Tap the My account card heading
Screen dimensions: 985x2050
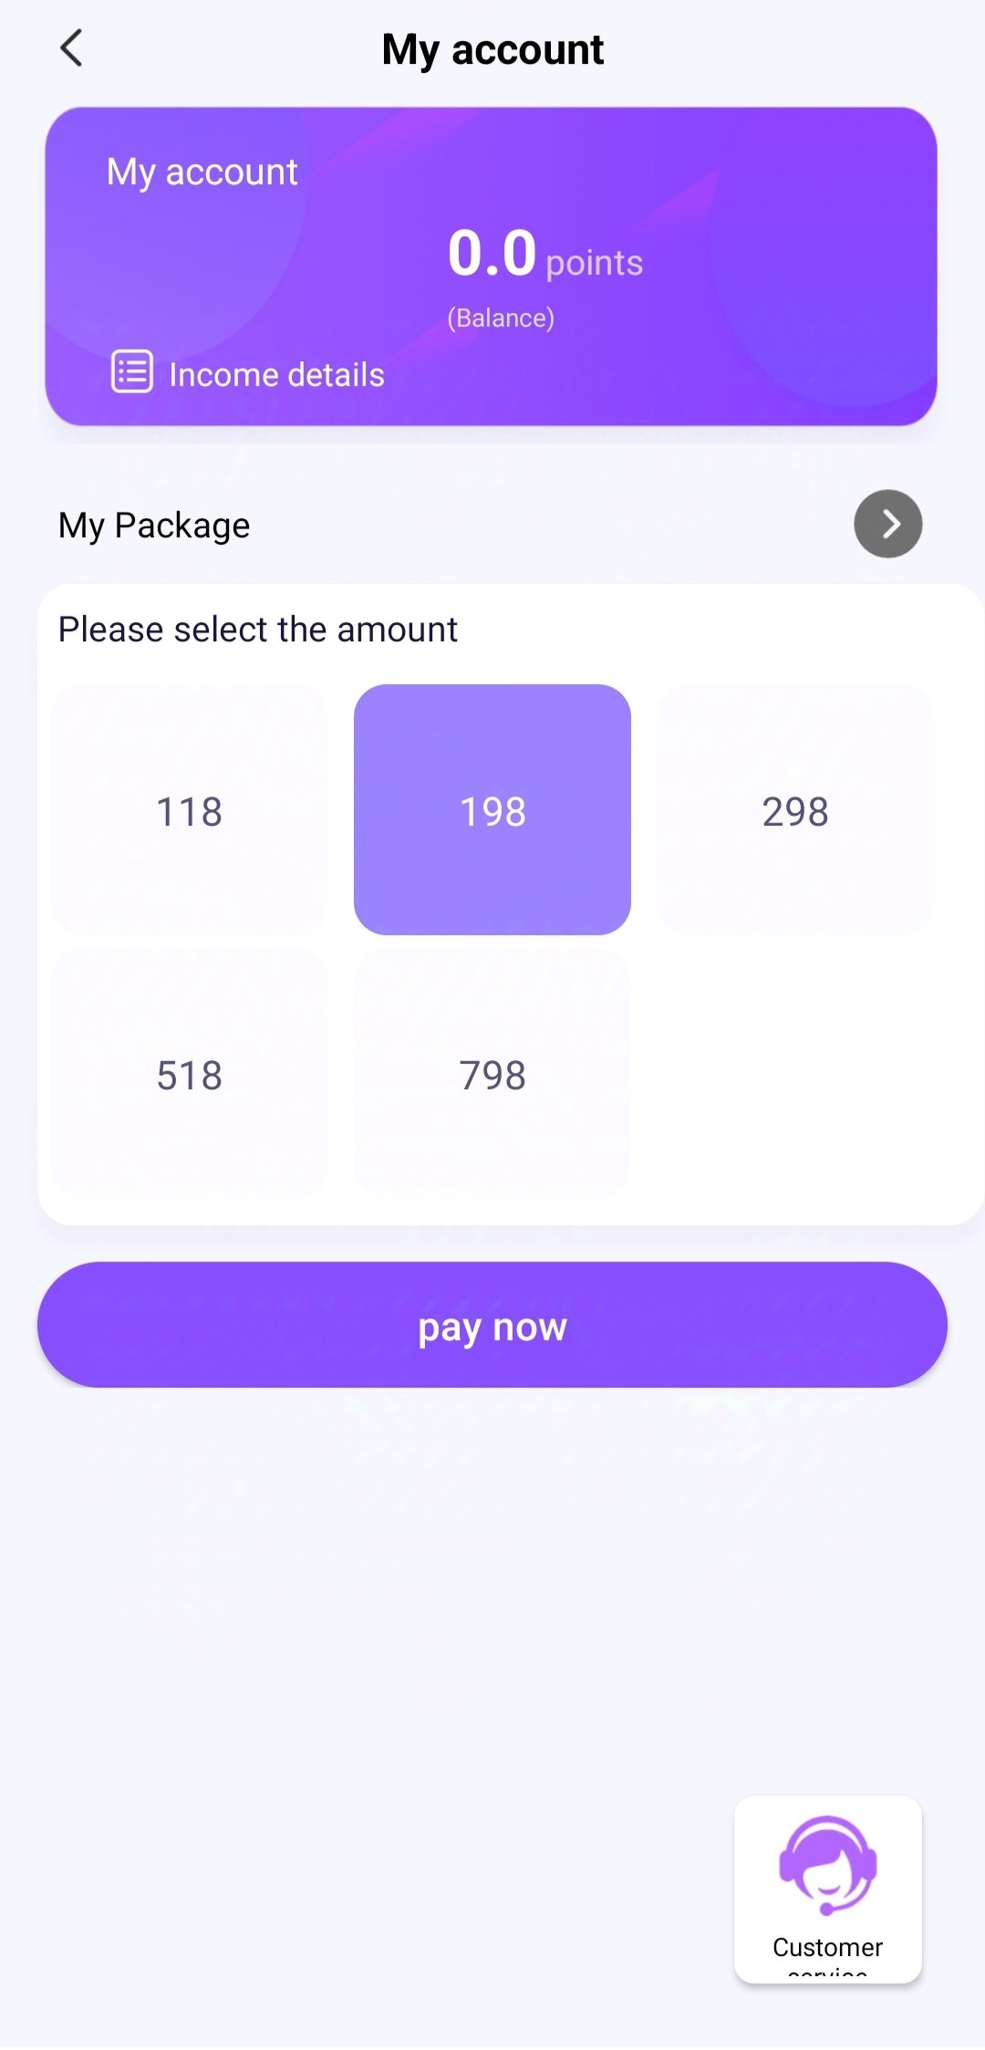(x=202, y=172)
